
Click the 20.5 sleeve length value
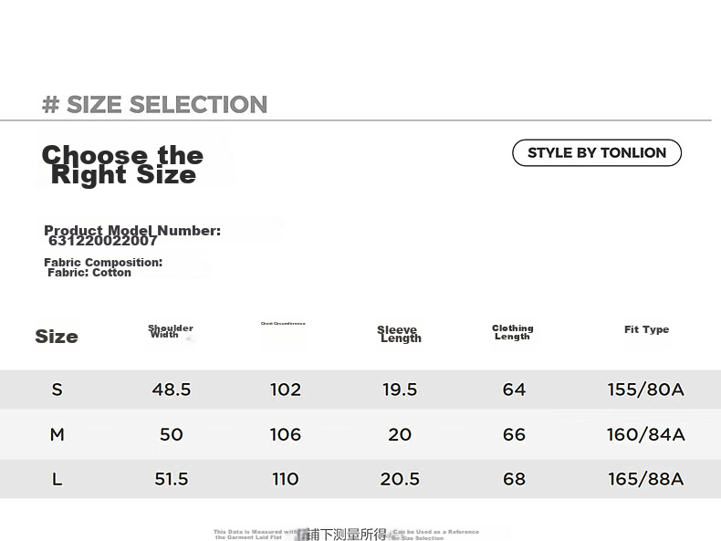click(400, 479)
